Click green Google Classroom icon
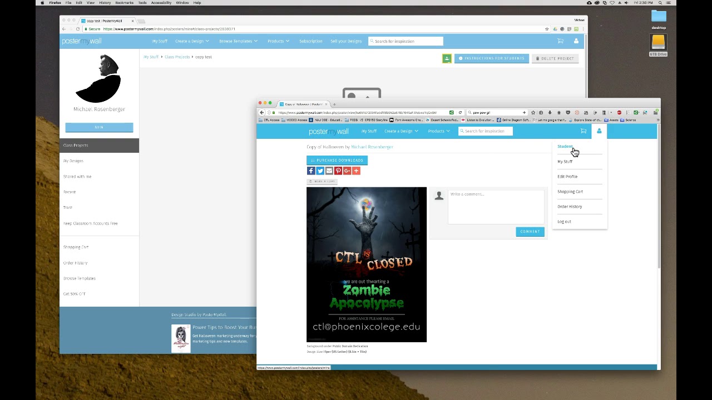Image resolution: width=712 pixels, height=400 pixels. (x=447, y=58)
